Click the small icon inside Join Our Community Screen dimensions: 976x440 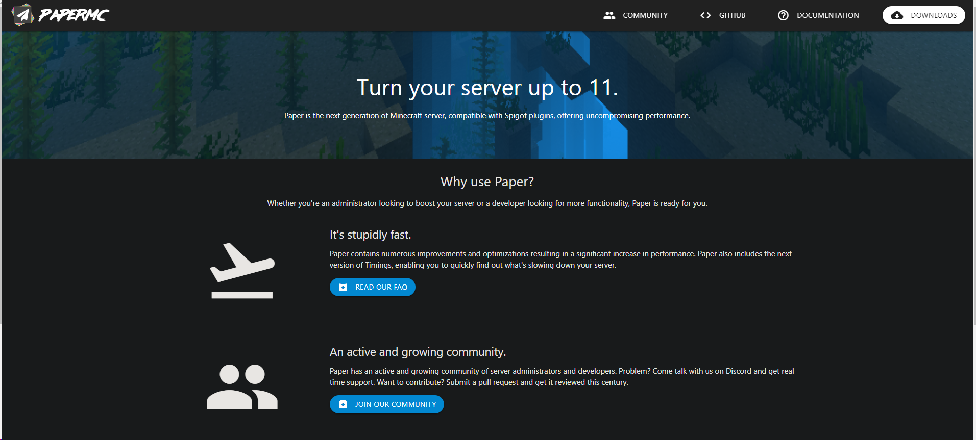(343, 404)
